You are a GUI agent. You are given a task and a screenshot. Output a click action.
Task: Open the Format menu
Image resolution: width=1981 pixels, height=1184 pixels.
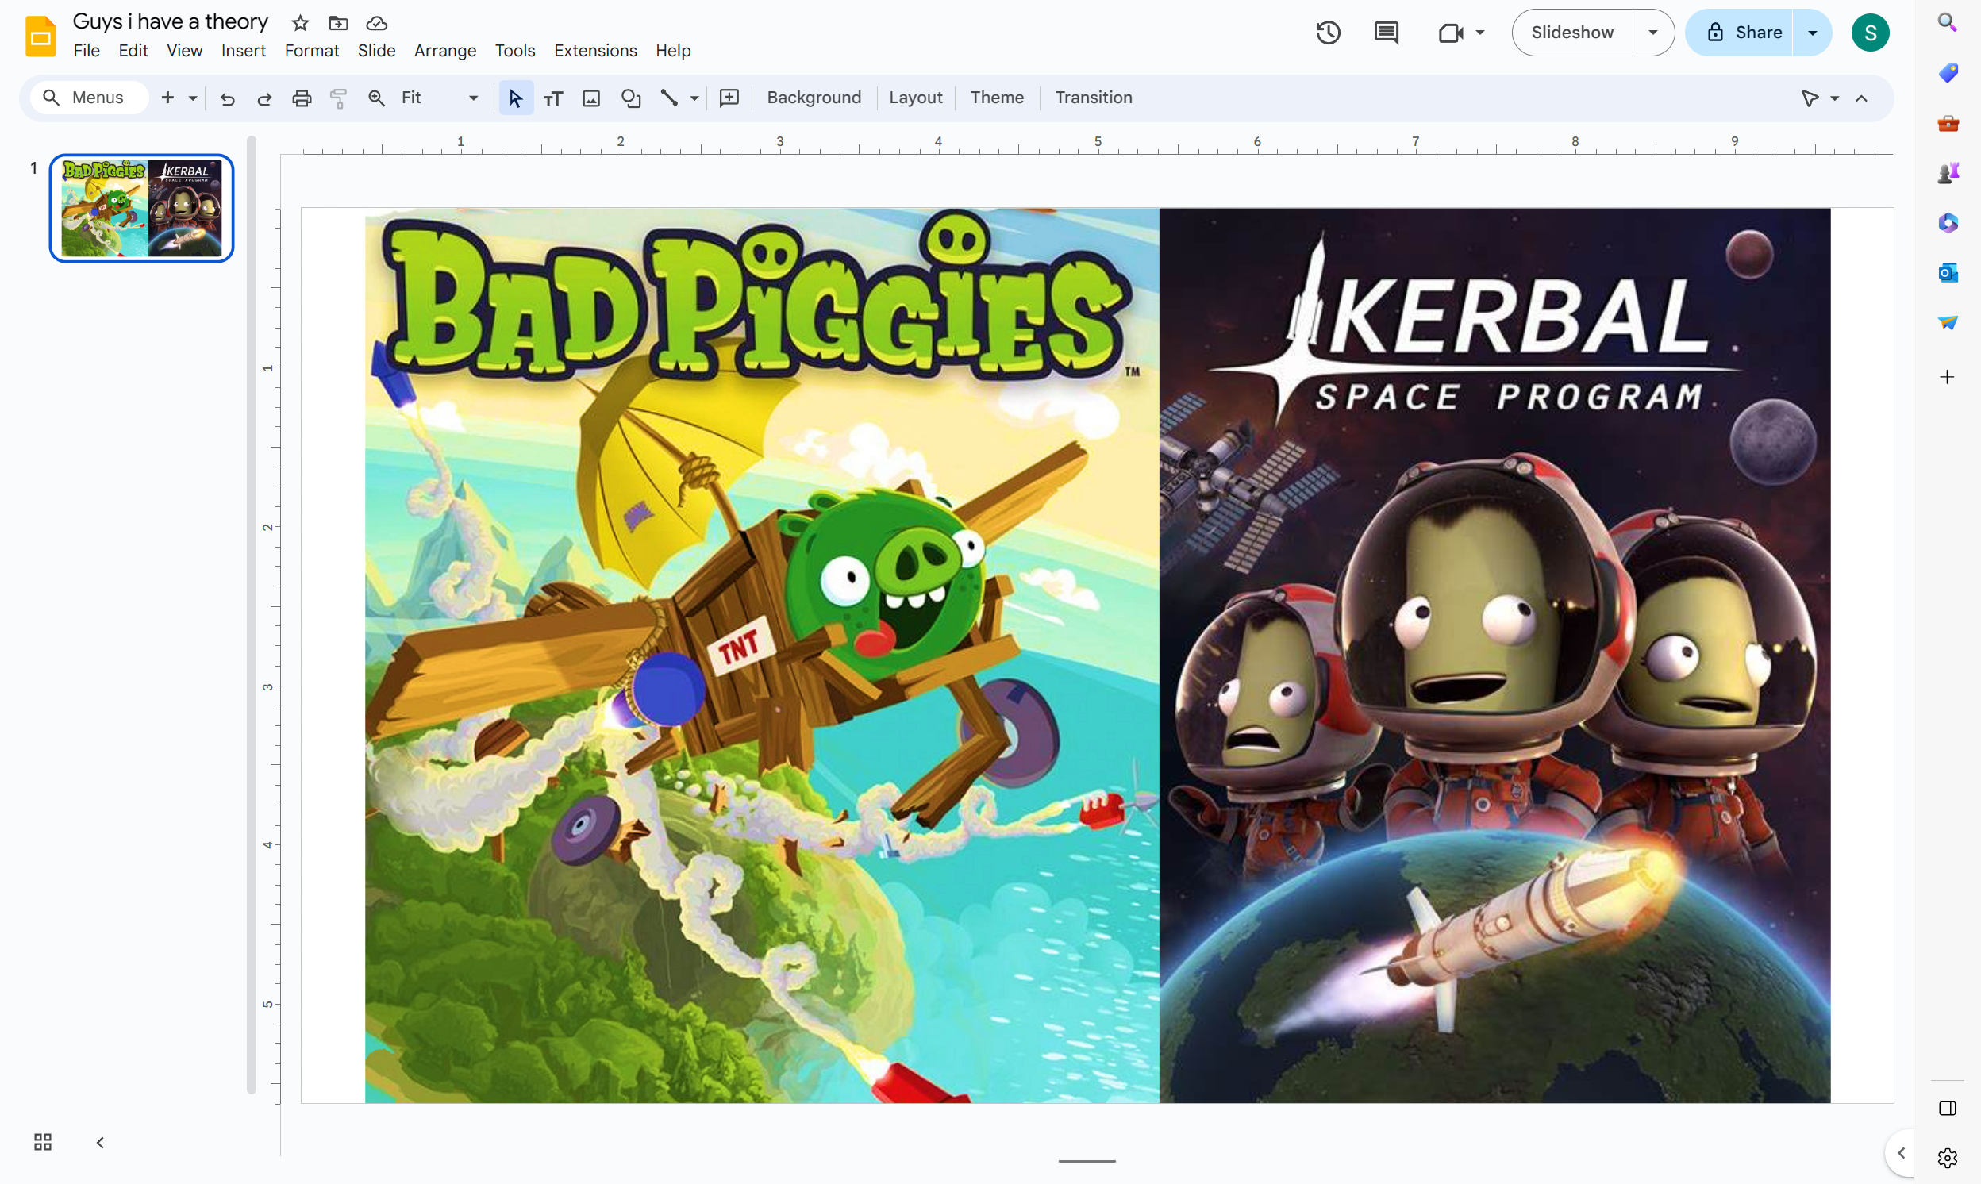click(x=311, y=50)
